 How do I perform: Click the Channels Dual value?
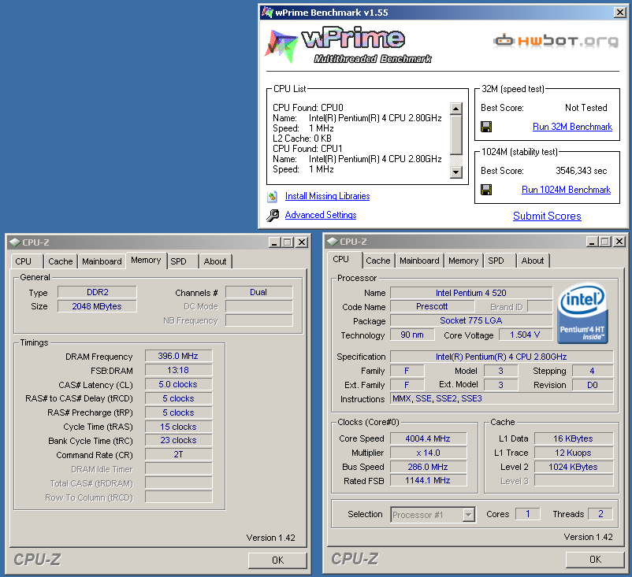click(258, 292)
